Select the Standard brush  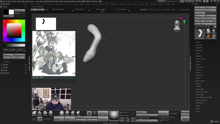pos(67,113)
